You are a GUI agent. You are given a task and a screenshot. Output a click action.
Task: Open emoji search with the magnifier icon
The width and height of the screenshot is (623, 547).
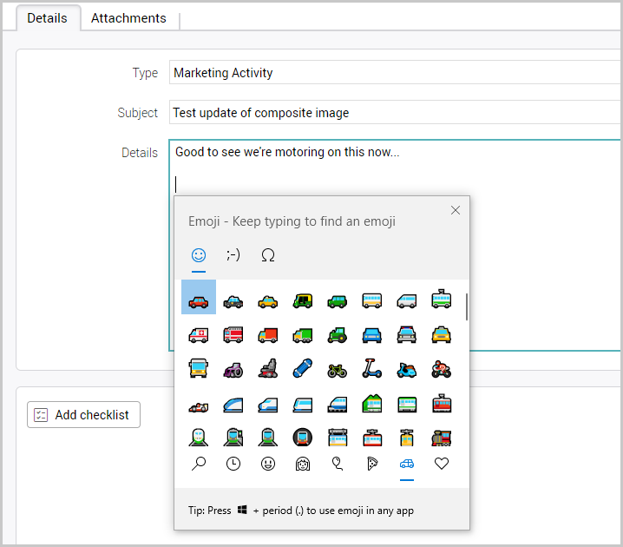[x=199, y=464]
